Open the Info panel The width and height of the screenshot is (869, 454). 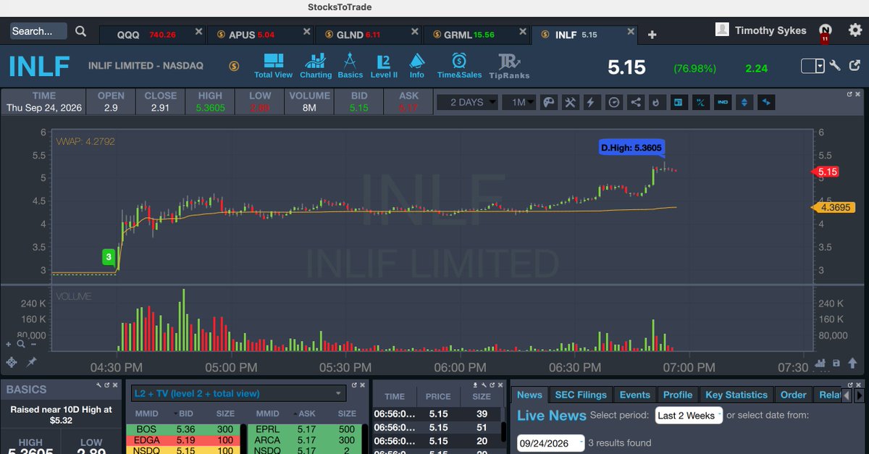(416, 65)
